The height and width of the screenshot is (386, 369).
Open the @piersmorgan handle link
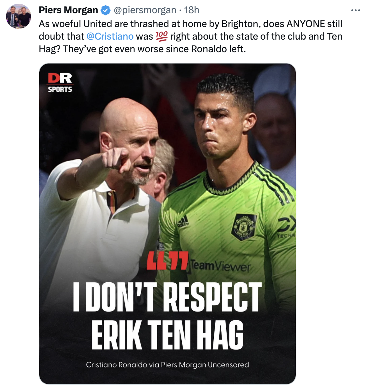[x=145, y=10]
